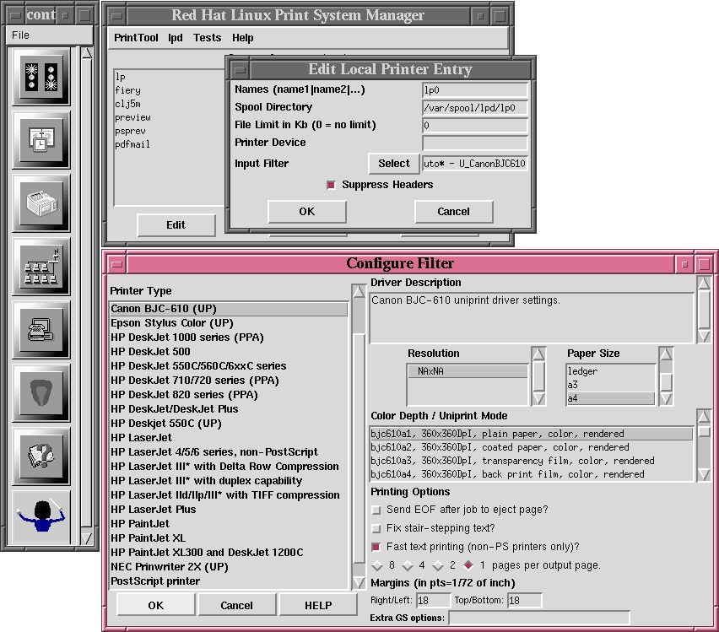This screenshot has height=632, width=719.
Task: Select Epson Stylus Color (UP) printer type
Action: click(x=229, y=323)
